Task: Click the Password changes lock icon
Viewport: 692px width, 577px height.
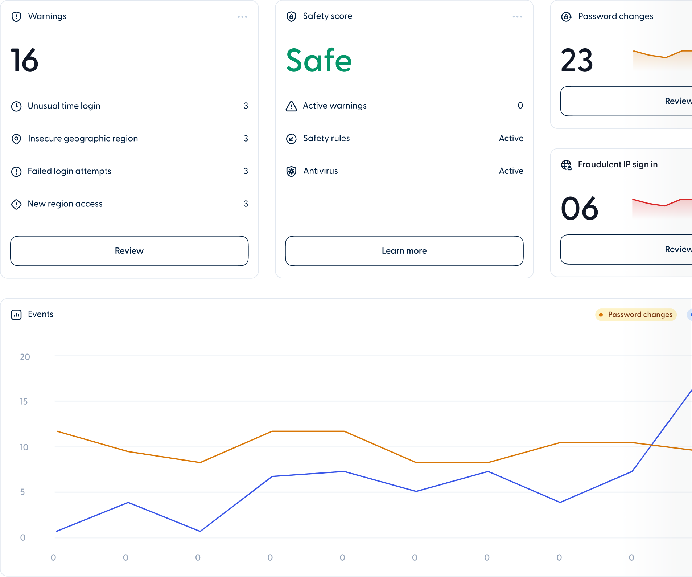Action: click(566, 17)
